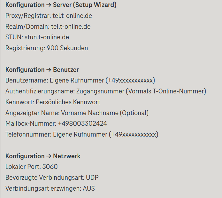This screenshot has height=198, width=222.
Task: Click the Realm/Domain tel.t-online.de line
Action: (x=48, y=27)
